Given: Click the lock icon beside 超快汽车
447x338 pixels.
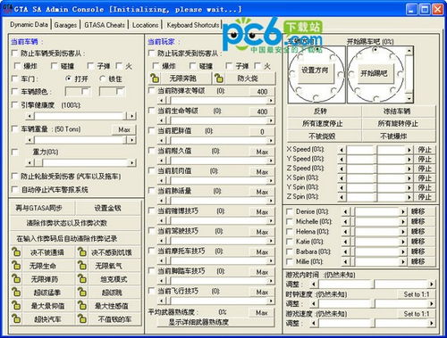Looking at the screenshot, I should click(x=16, y=319).
